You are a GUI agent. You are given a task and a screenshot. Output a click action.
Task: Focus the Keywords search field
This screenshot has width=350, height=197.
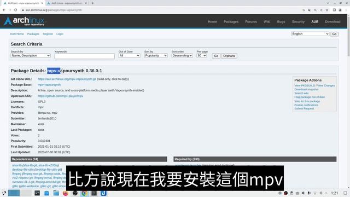pos(84,56)
